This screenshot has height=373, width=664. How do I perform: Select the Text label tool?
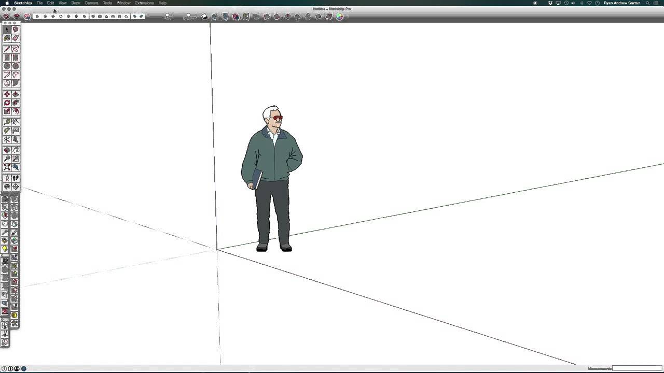click(16, 131)
